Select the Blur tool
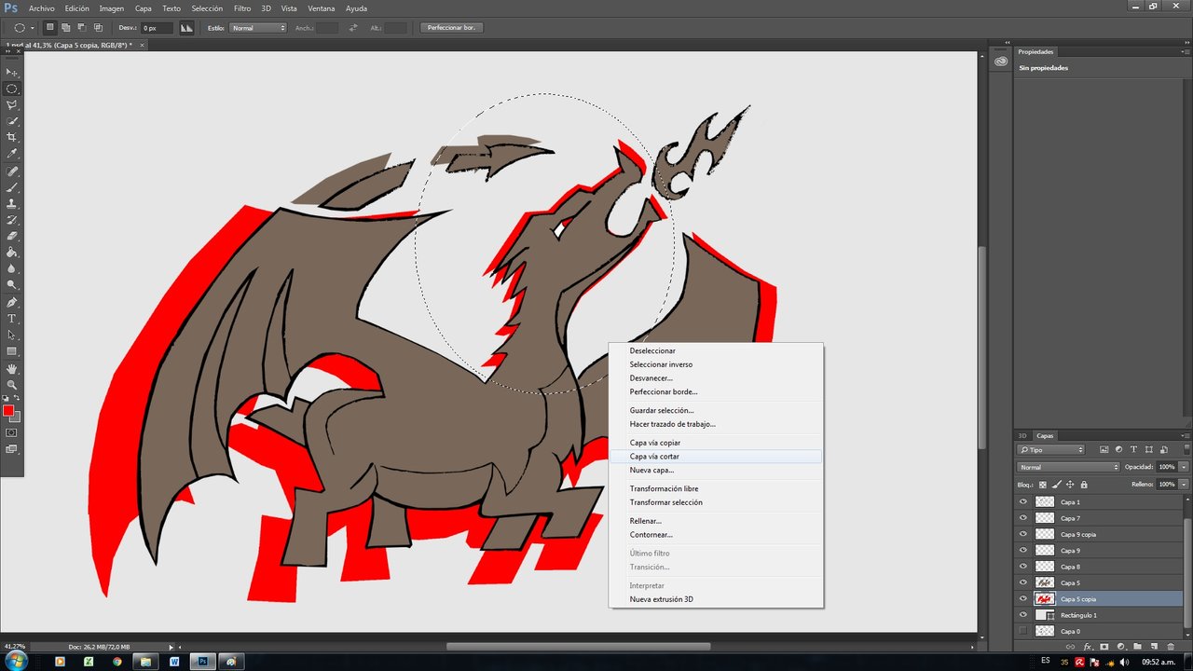 tap(12, 268)
